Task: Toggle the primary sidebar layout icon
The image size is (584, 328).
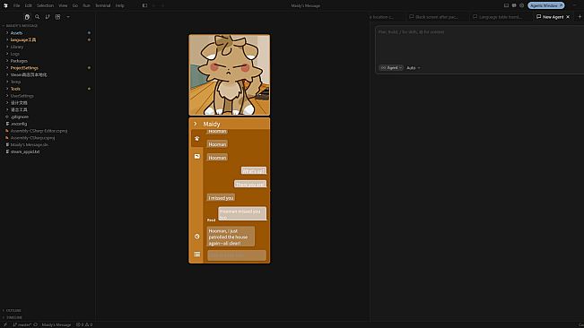Action: point(145,5)
